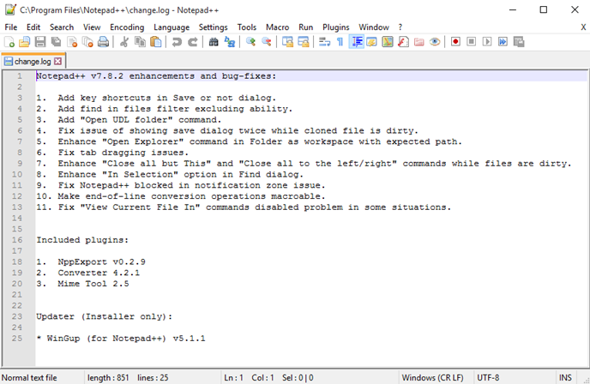Click 'Normal text file' in status bar

(x=29, y=378)
